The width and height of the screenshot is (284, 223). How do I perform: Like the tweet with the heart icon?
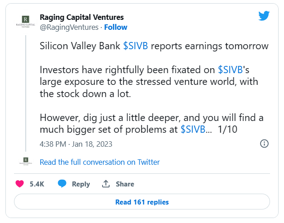point(19,184)
